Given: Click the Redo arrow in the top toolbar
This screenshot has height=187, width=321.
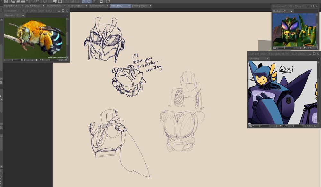Looking at the screenshot, I should coord(38,1).
